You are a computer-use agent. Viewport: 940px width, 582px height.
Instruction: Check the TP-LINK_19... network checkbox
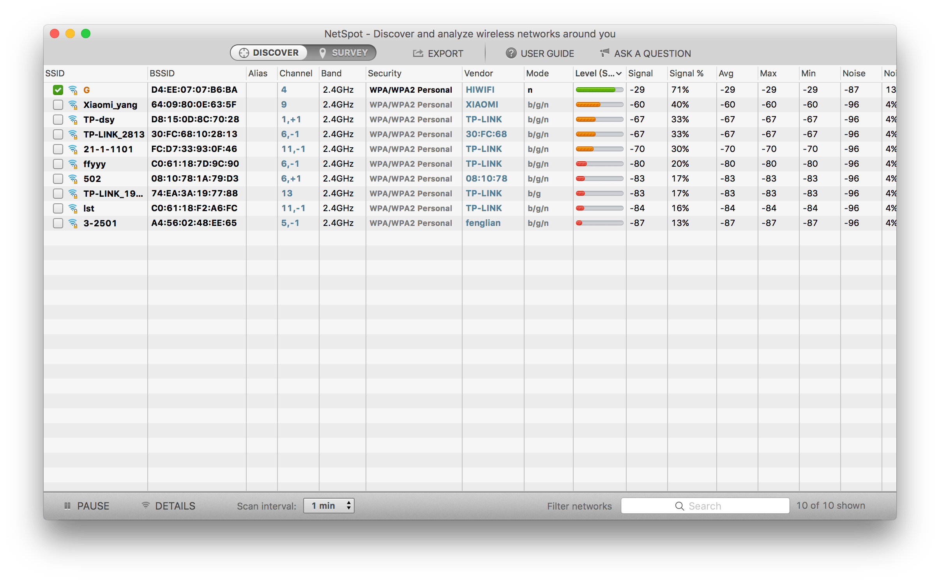[58, 194]
